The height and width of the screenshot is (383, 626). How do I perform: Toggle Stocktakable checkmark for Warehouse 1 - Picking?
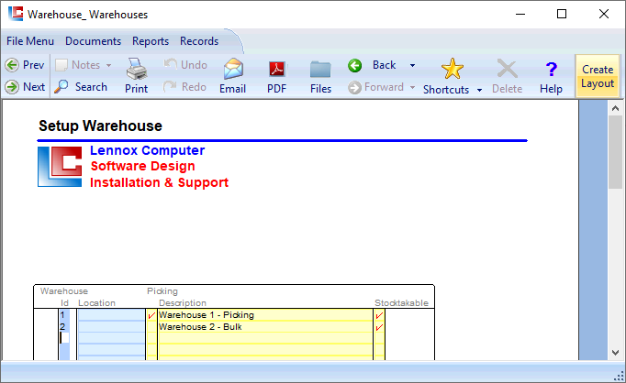tap(379, 315)
